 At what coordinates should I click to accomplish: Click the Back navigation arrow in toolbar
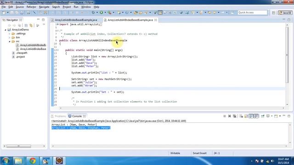[215, 12]
